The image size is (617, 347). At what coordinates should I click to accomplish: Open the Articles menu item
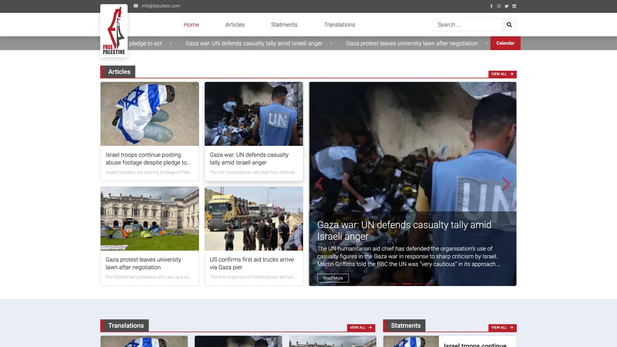pos(235,25)
